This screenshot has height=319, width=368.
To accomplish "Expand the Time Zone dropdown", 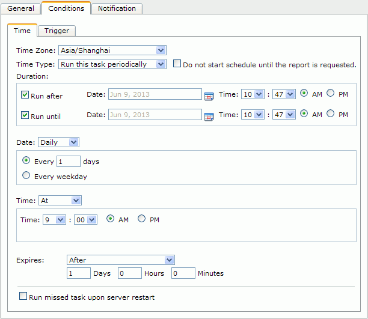I will [112, 50].
